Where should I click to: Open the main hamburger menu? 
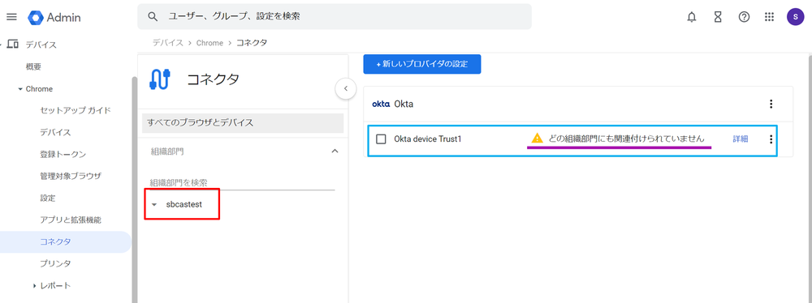(11, 17)
